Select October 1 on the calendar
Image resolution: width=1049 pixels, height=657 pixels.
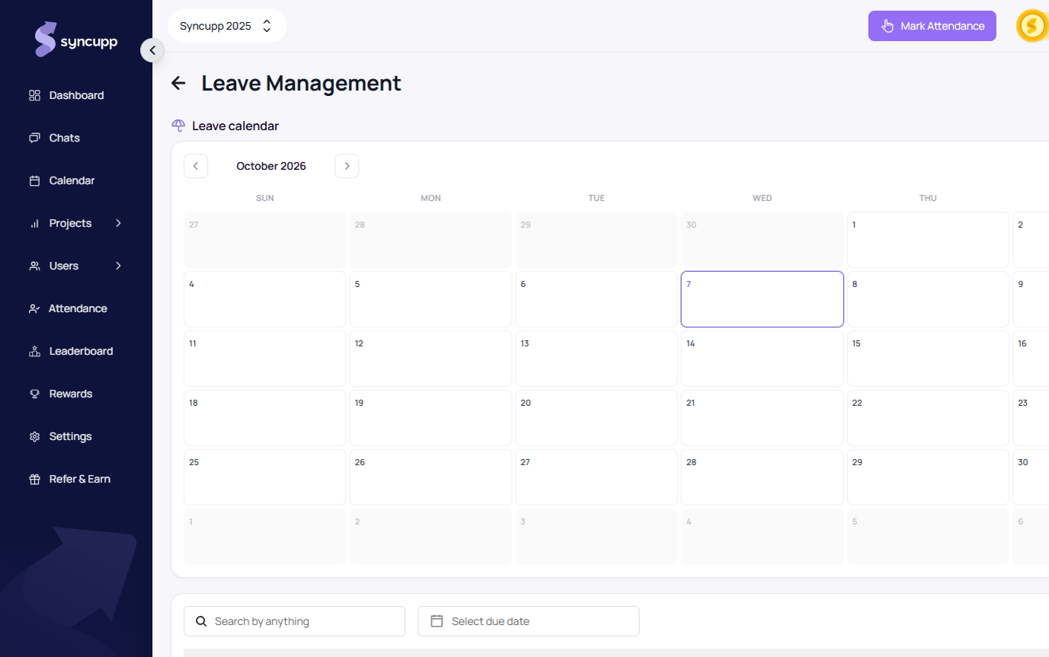[928, 240]
